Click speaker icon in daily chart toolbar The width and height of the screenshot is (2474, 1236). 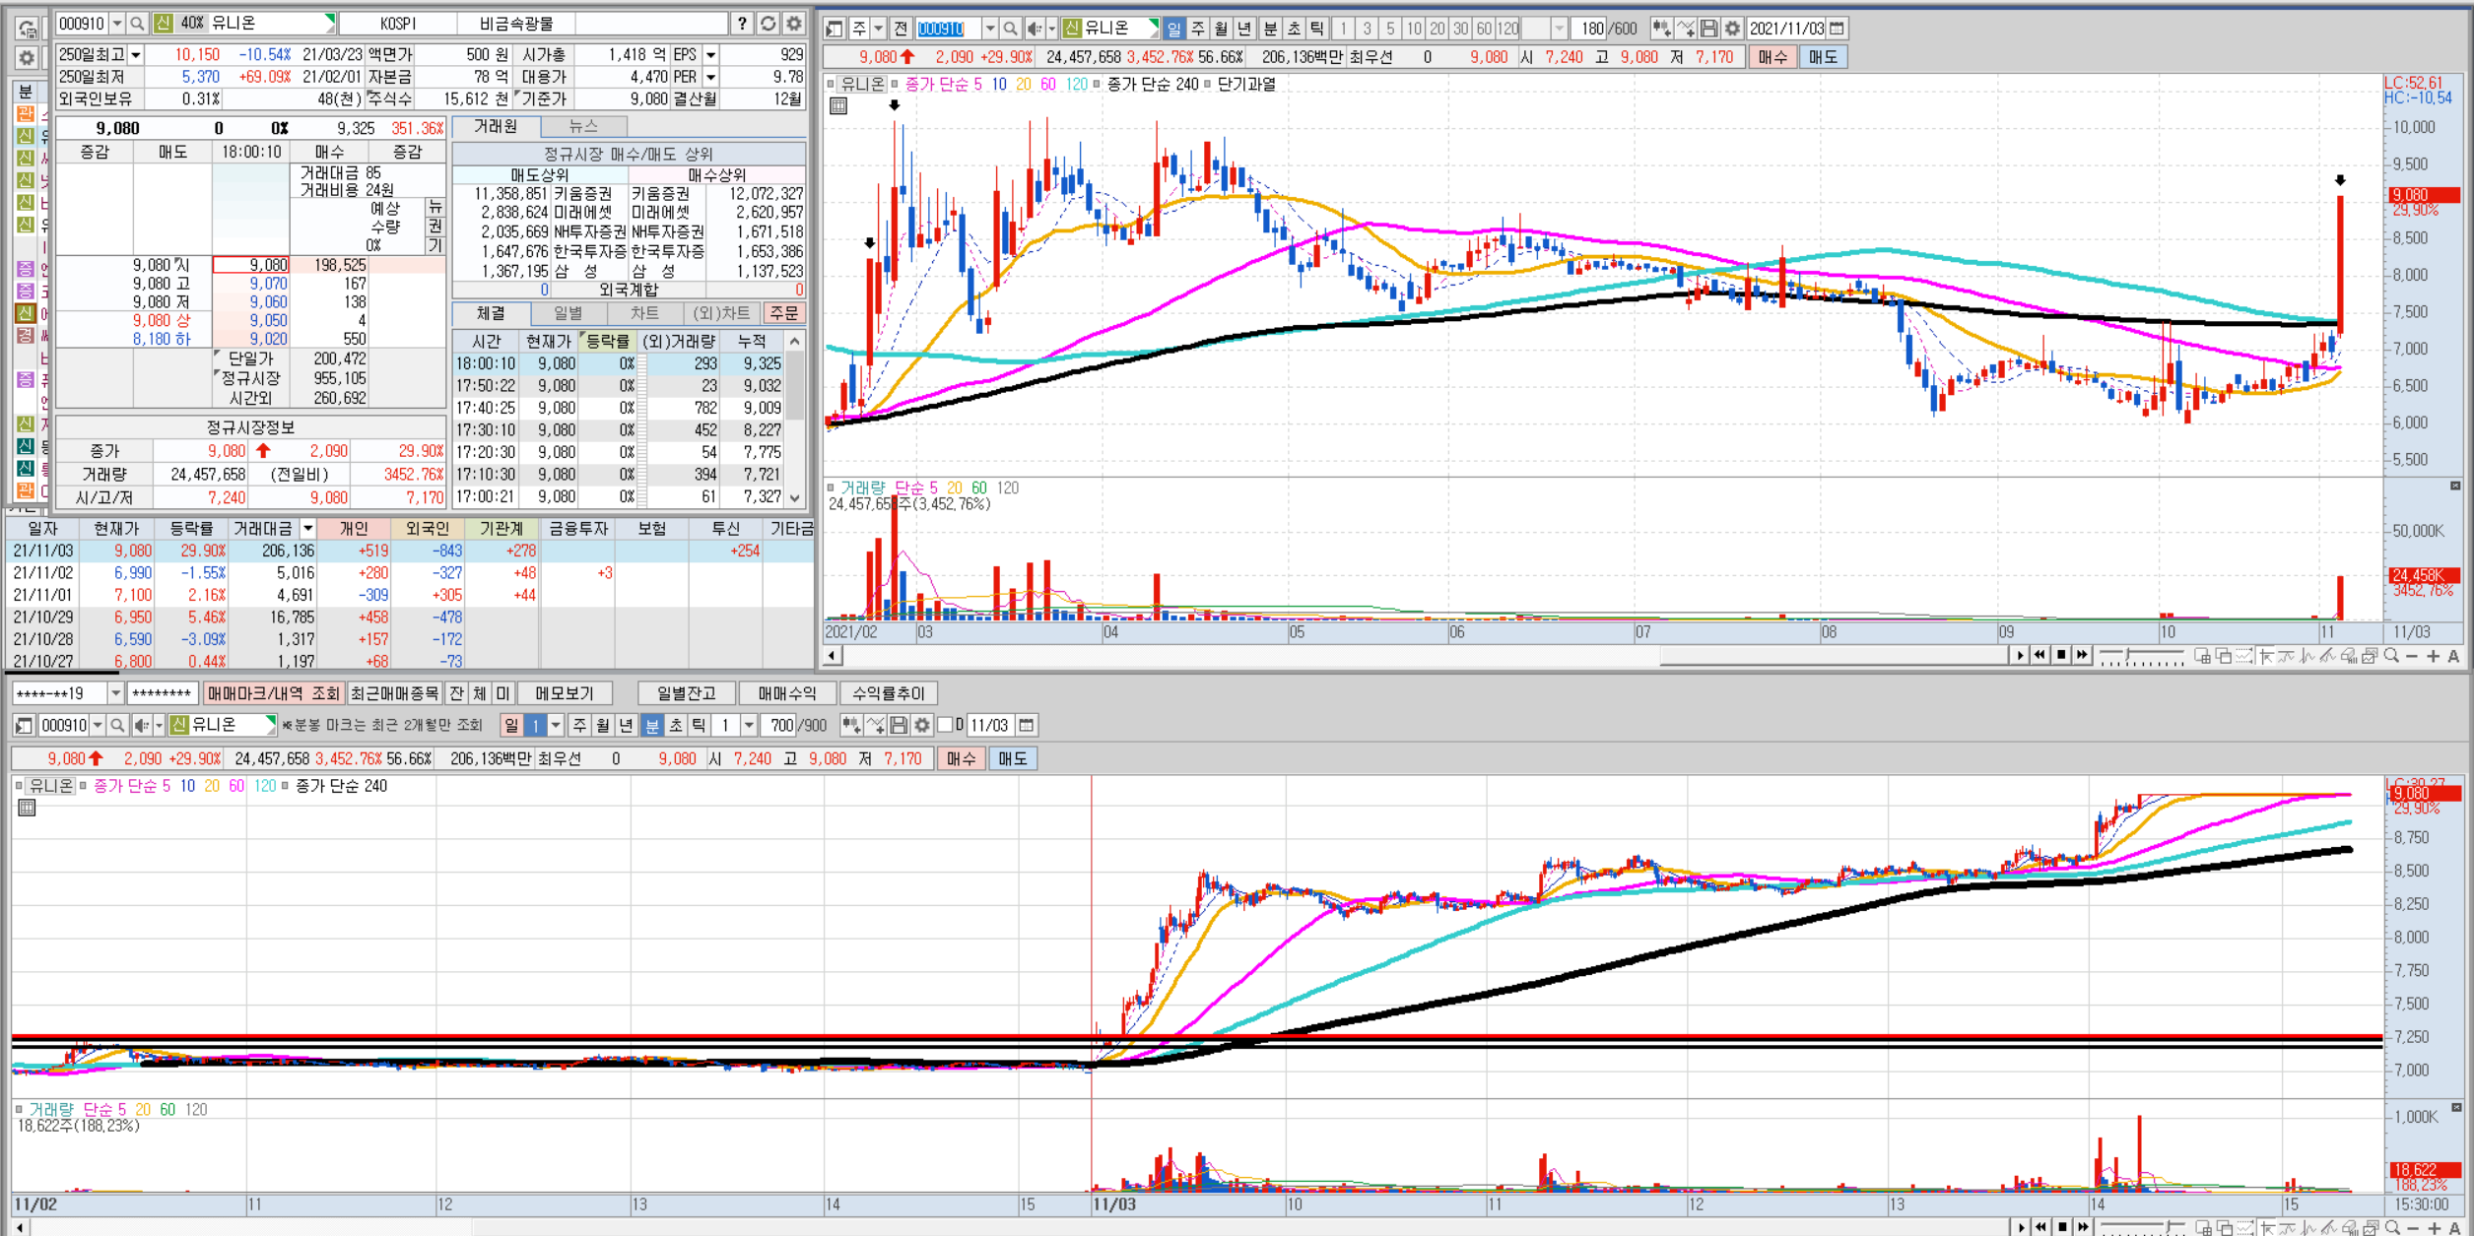1034,29
